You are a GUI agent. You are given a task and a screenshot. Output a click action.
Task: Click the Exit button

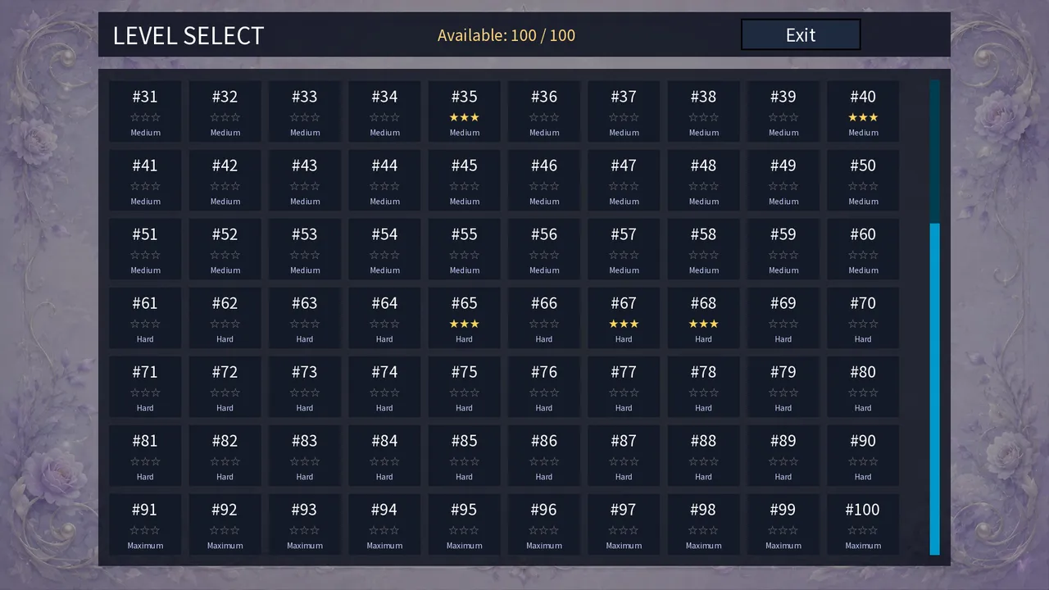tap(801, 34)
